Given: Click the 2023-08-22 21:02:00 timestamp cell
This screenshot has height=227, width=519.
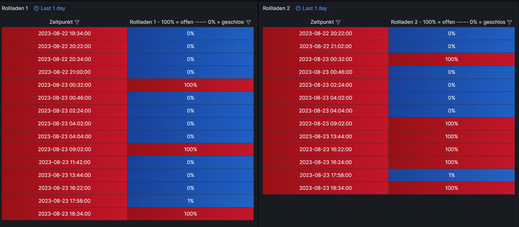Looking at the screenshot, I should click(x=326, y=46).
